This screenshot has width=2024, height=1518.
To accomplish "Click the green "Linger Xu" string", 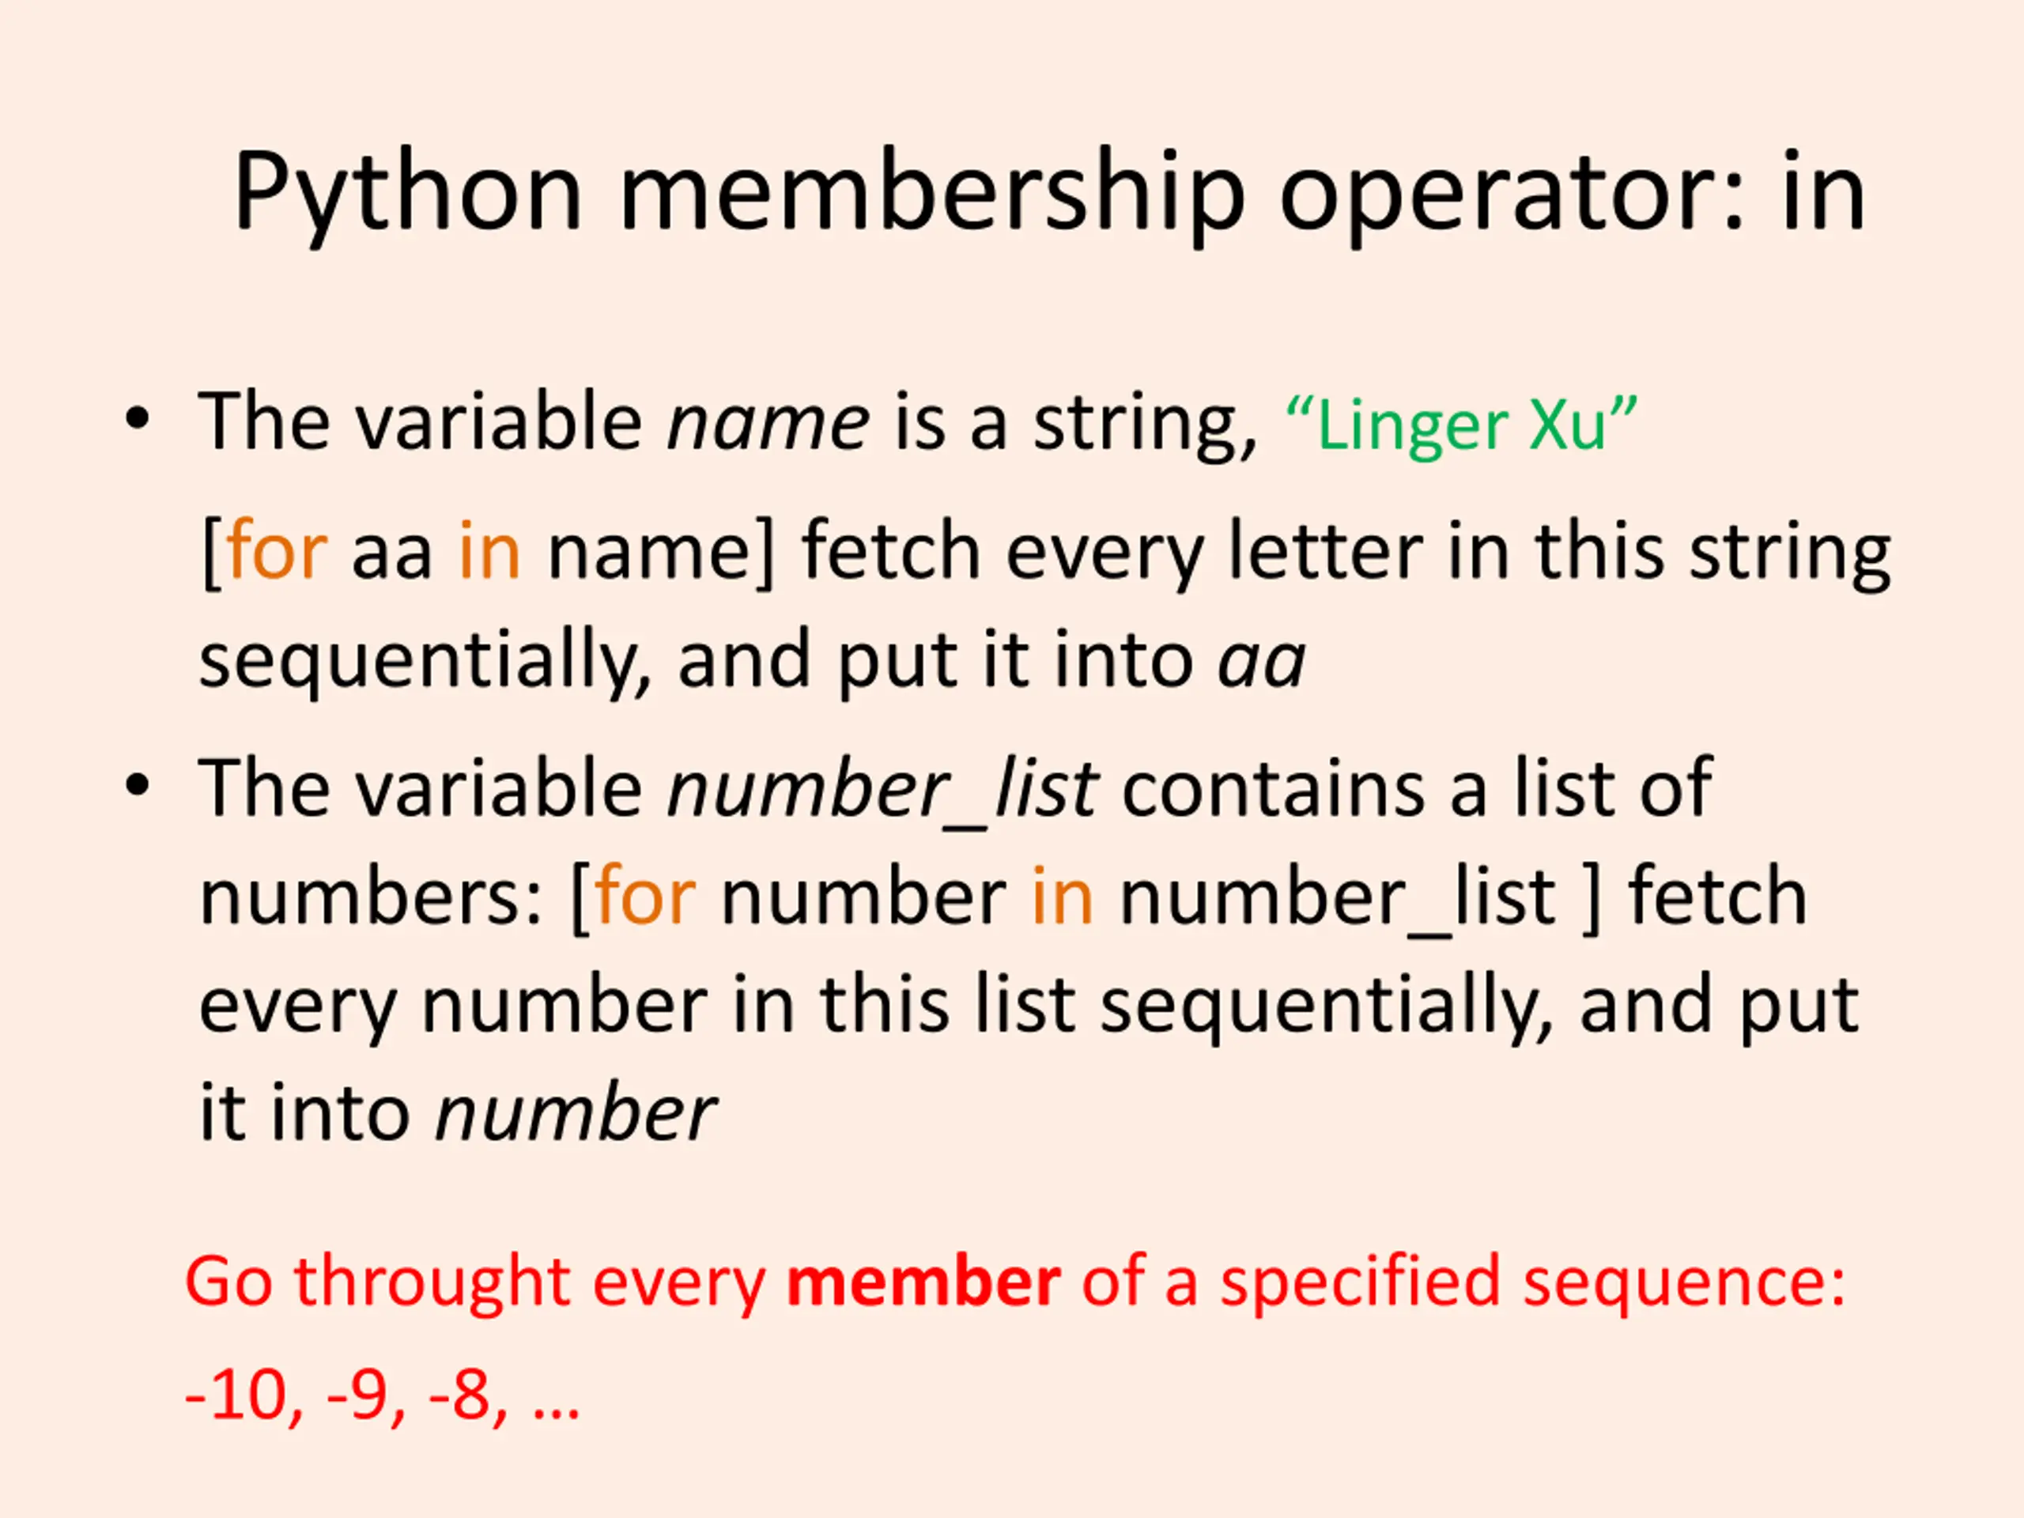I will click(1460, 425).
